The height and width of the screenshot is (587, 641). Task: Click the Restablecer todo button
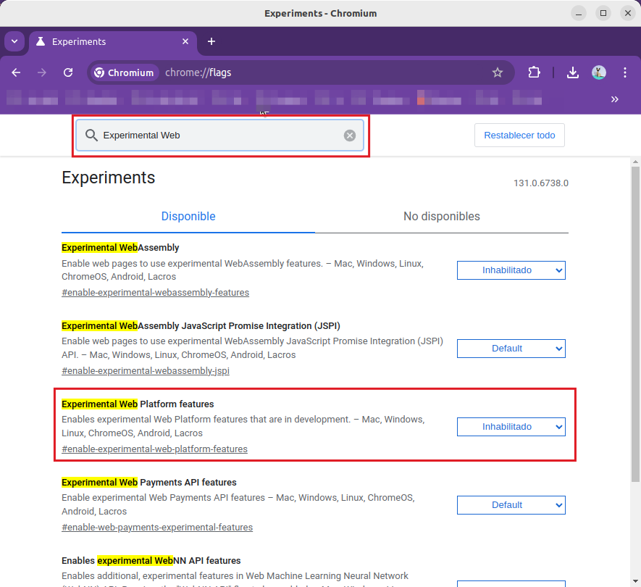pos(519,136)
